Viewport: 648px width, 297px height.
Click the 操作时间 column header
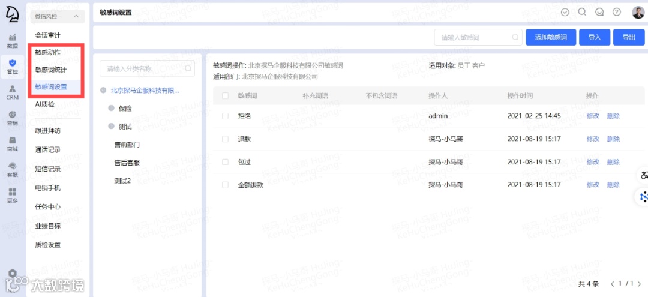pos(520,96)
